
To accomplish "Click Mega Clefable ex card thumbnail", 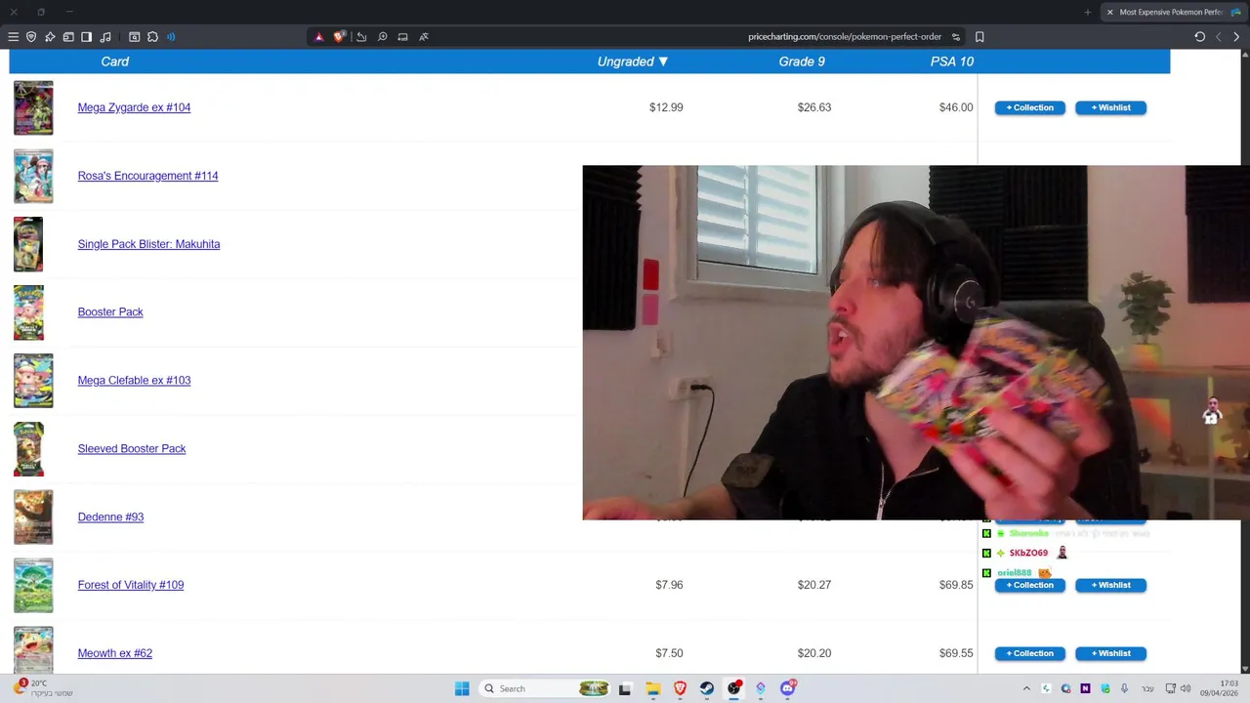I will (33, 380).
